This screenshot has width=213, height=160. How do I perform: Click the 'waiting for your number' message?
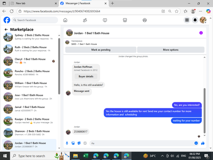[x=186, y=121]
